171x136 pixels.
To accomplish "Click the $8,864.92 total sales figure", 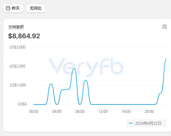I will click(x=24, y=36).
